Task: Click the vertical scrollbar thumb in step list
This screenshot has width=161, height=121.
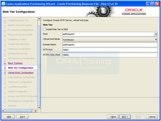Action: tap(39, 66)
